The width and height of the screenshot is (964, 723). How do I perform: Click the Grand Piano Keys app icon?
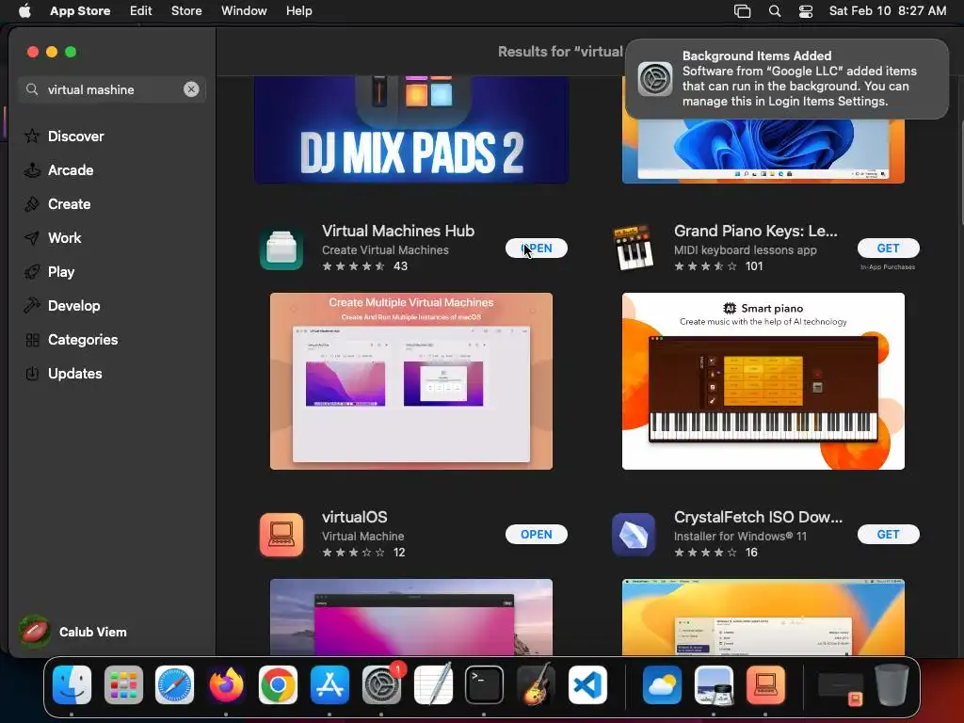coord(634,249)
